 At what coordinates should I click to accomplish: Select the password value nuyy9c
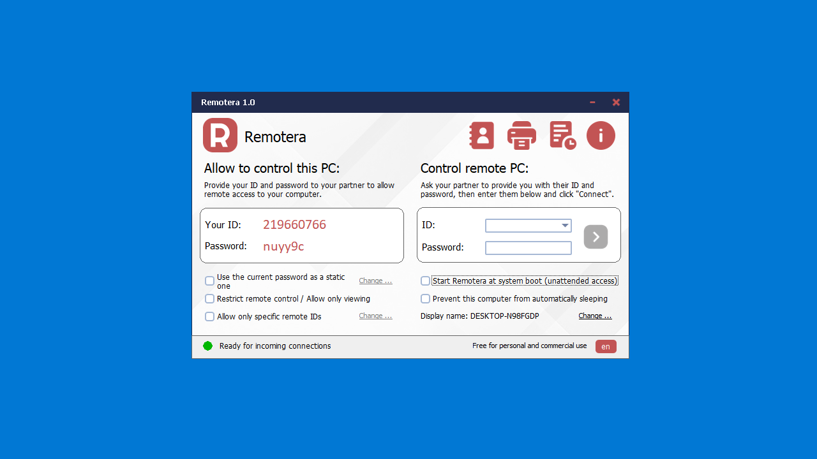click(x=284, y=246)
